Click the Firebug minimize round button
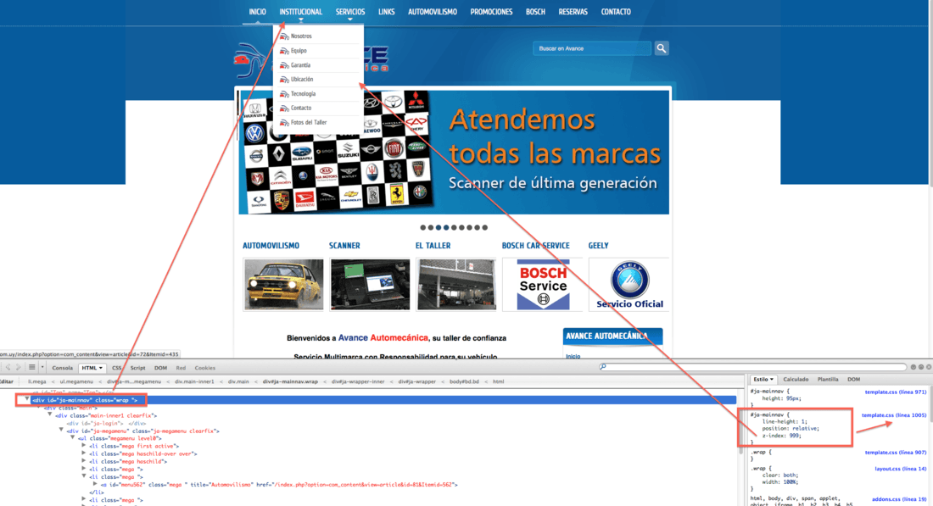 913,368
